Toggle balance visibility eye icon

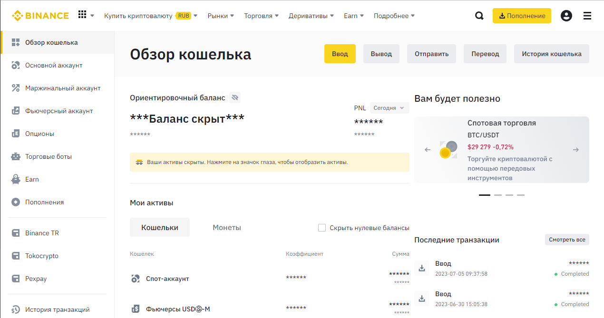(x=235, y=98)
